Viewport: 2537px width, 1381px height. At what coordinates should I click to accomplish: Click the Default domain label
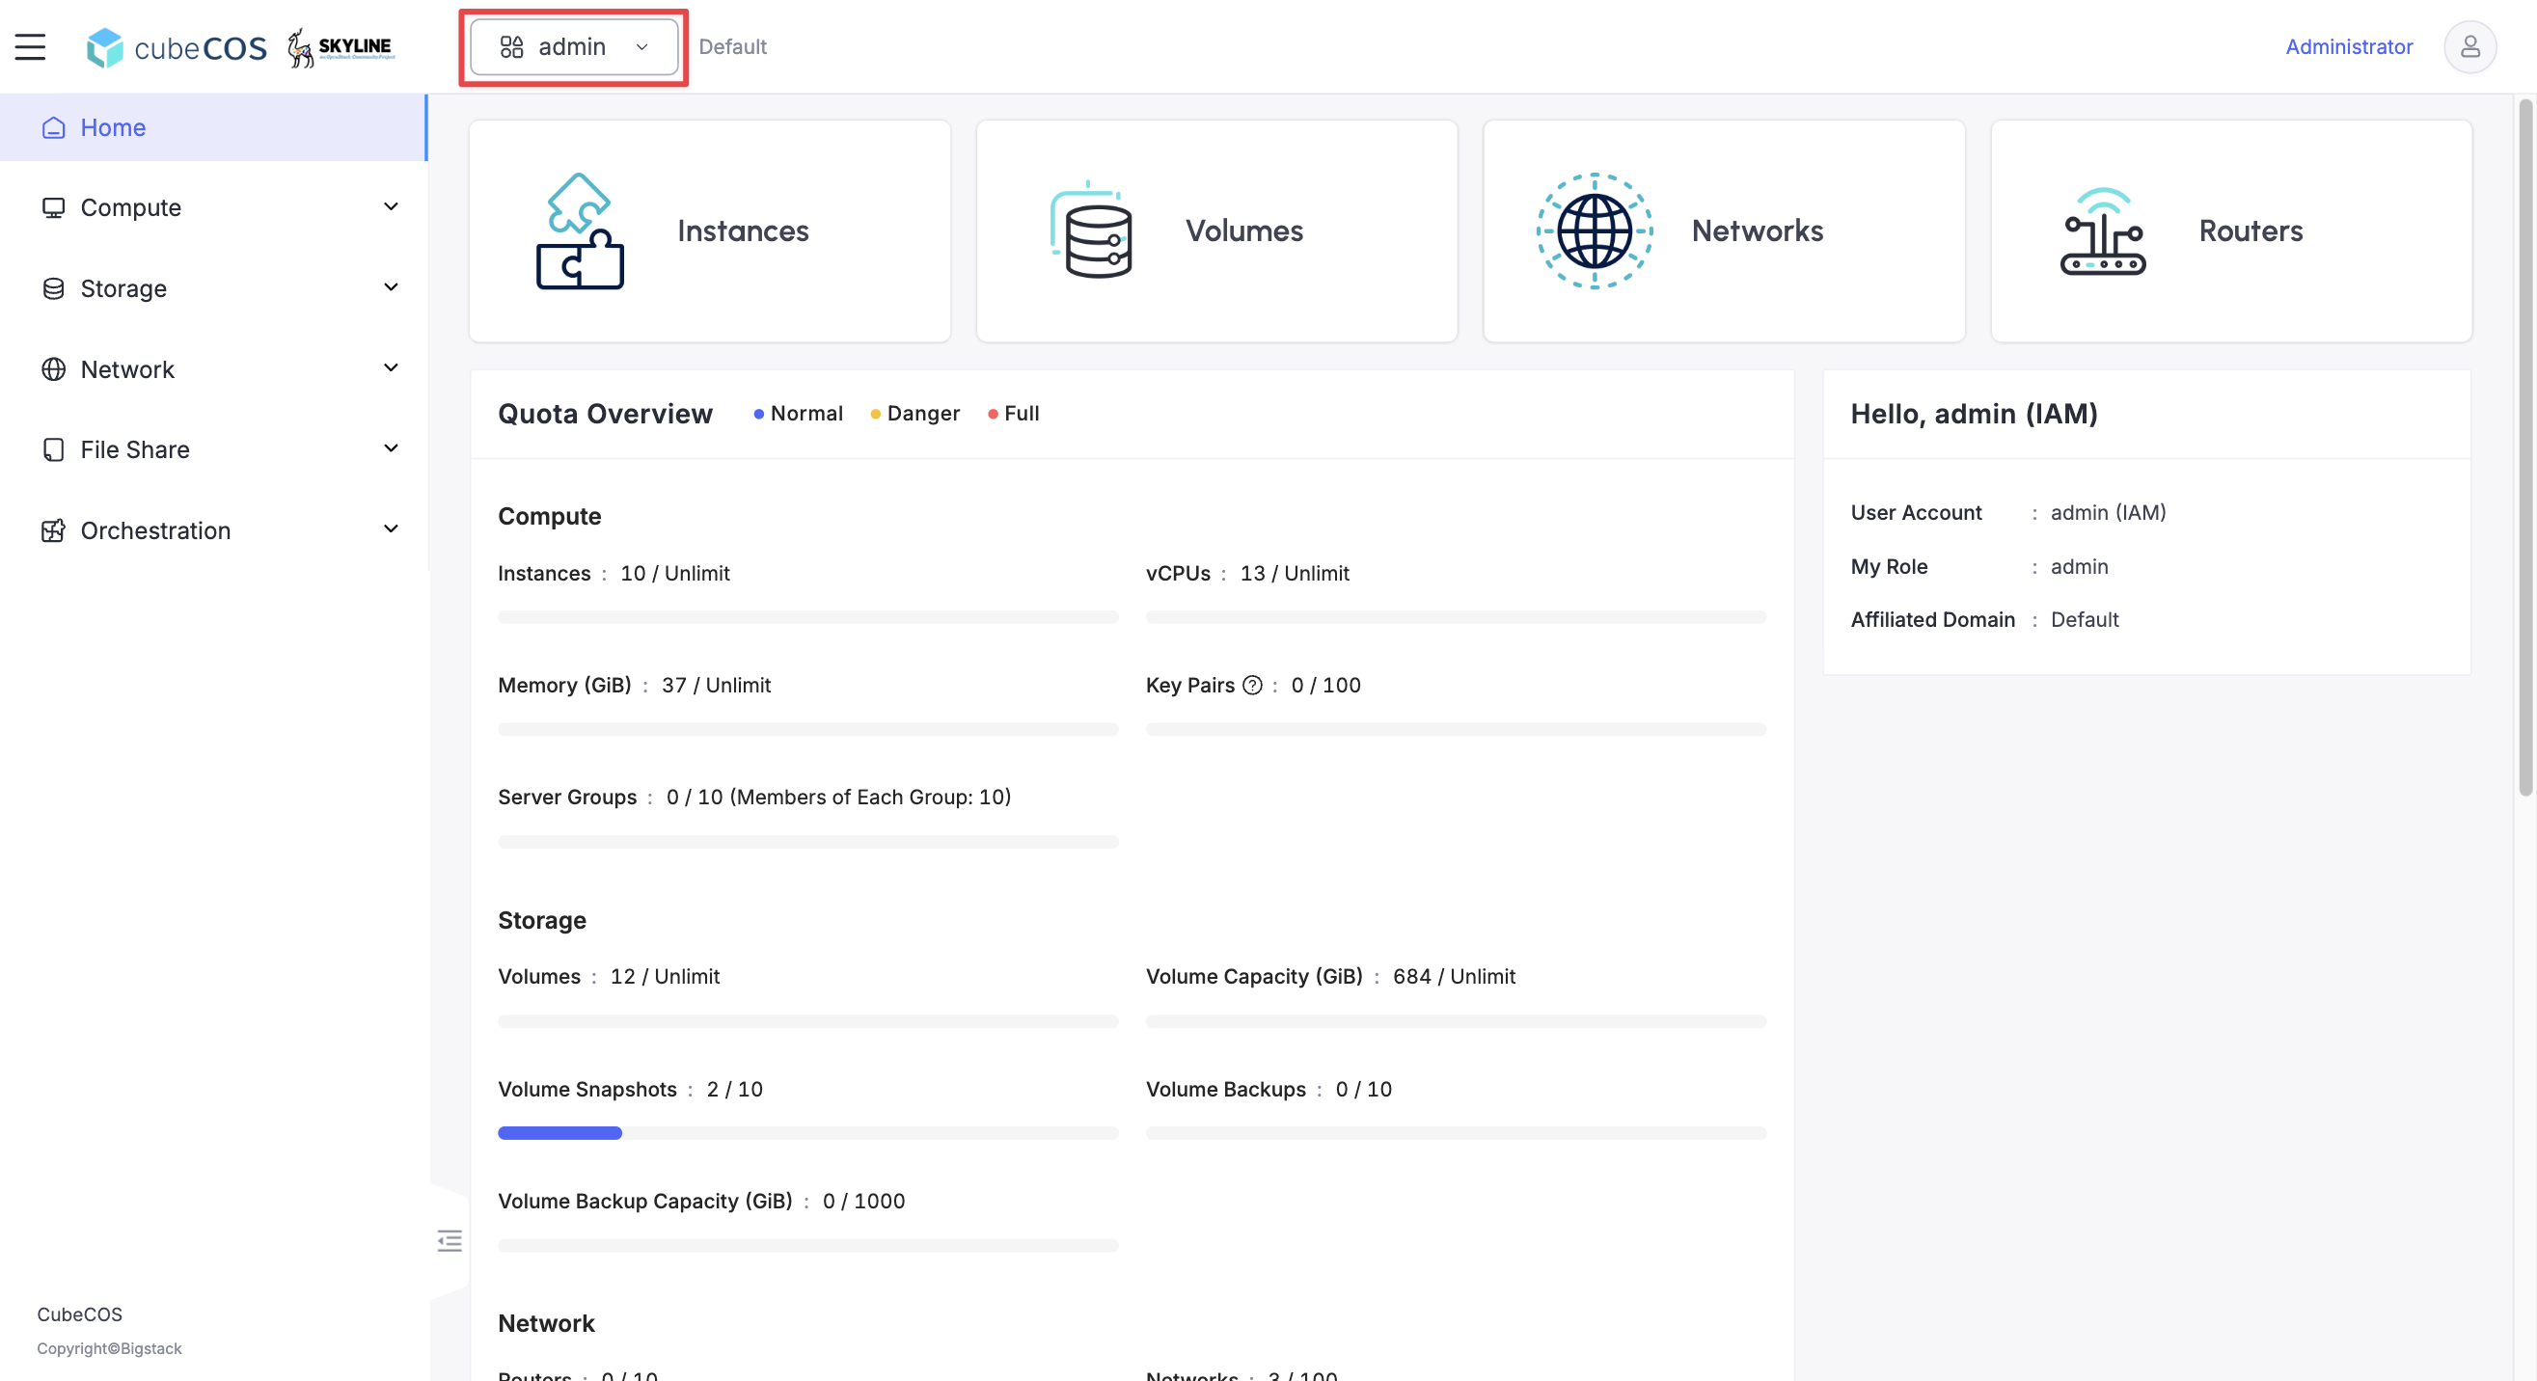732,47
